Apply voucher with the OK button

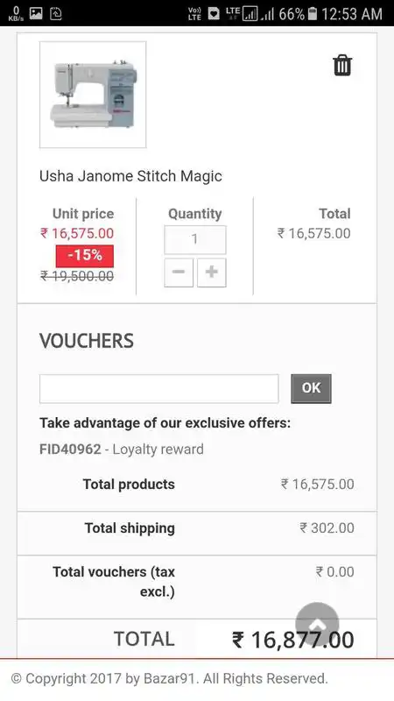(x=312, y=388)
